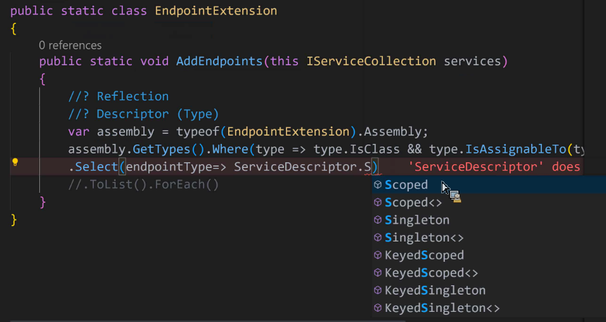This screenshot has width=606, height=322.
Task: Click the method icon beside KeyedSingleton
Action: tap(378, 290)
